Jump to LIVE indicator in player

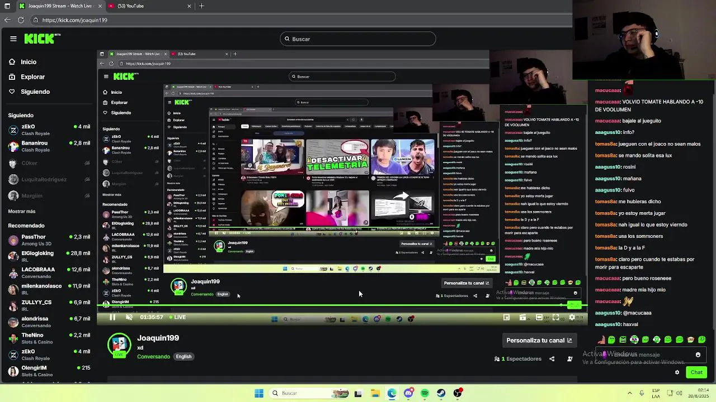pos(177,317)
